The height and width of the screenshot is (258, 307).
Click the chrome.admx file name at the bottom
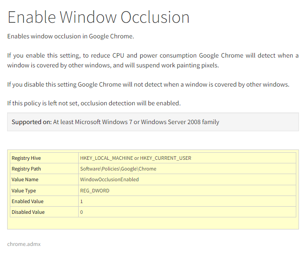pos(24,244)
